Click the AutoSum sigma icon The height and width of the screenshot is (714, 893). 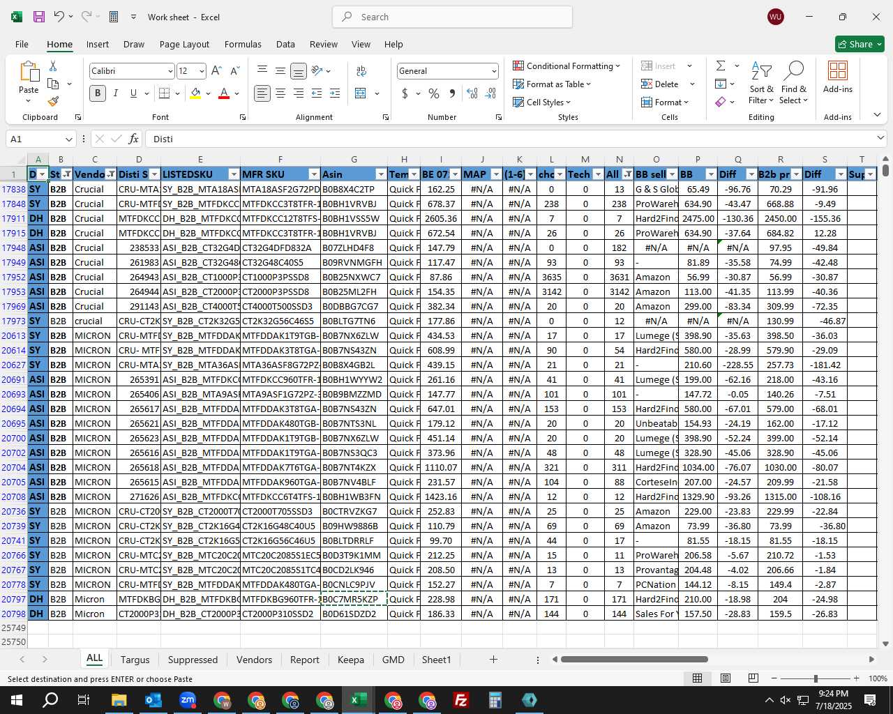(721, 66)
